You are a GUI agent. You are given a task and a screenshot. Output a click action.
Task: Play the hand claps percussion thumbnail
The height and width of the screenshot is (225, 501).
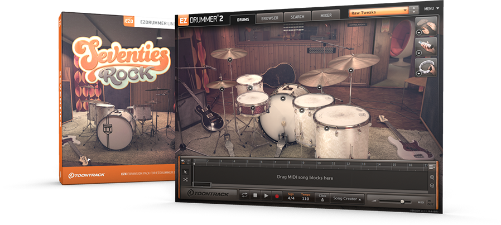click(x=427, y=26)
